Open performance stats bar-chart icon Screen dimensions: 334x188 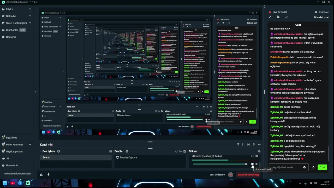pyautogui.click(x=41, y=175)
